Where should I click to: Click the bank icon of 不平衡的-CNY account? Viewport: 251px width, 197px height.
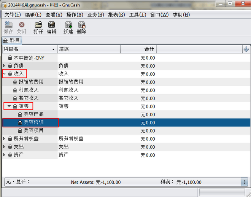pos(10,58)
